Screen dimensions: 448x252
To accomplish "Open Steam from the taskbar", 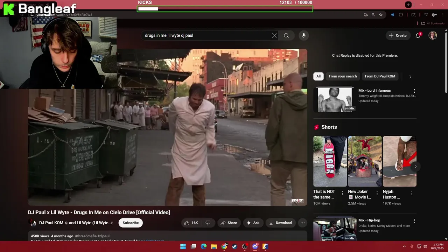I will [x=234, y=246].
